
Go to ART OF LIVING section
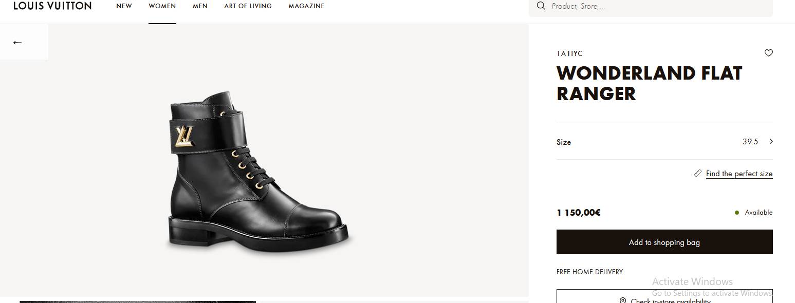[248, 6]
